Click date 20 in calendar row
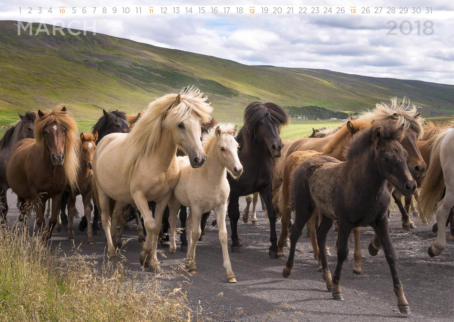The height and width of the screenshot is (322, 454). click(277, 11)
